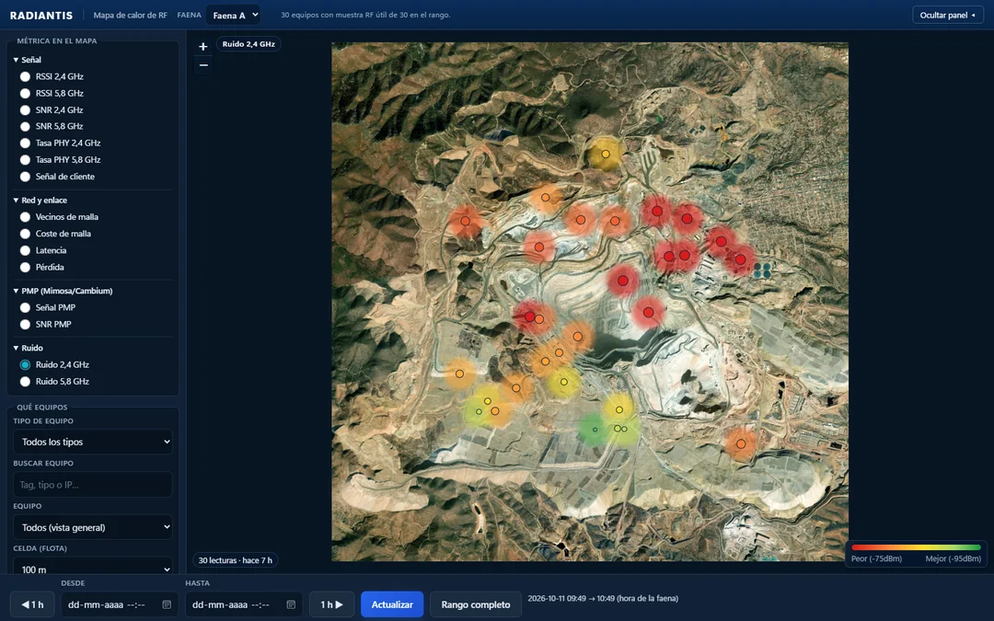The image size is (994, 621).
Task: Click the Ruido 2,4 GHz map label chip
Action: coord(248,44)
